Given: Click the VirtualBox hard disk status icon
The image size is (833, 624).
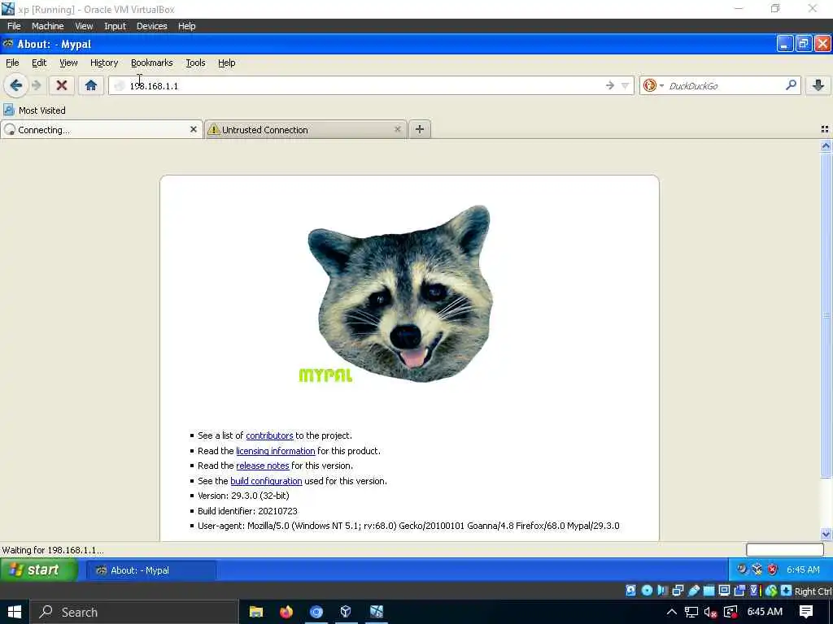Looking at the screenshot, I should pos(630,591).
